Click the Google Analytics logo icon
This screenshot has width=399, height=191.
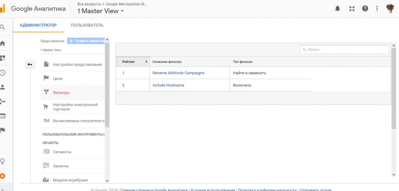(x=2, y=9)
